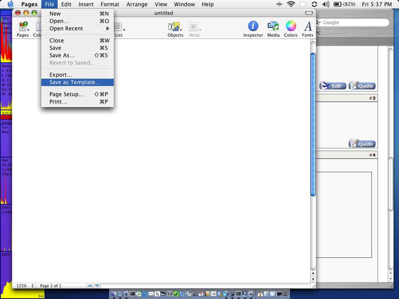Click the battery 82% indicator
The height and width of the screenshot is (299, 399).
point(344,4)
